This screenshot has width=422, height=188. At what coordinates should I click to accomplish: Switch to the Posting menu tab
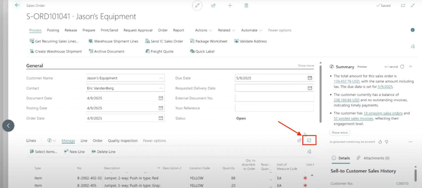[x=53, y=30]
